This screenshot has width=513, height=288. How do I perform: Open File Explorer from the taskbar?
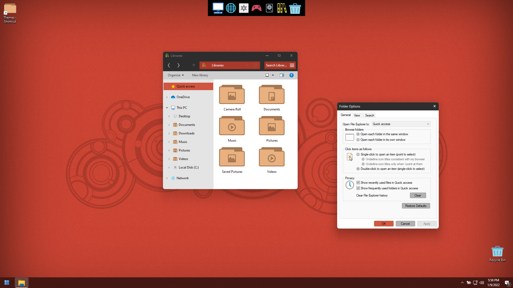coord(22,283)
